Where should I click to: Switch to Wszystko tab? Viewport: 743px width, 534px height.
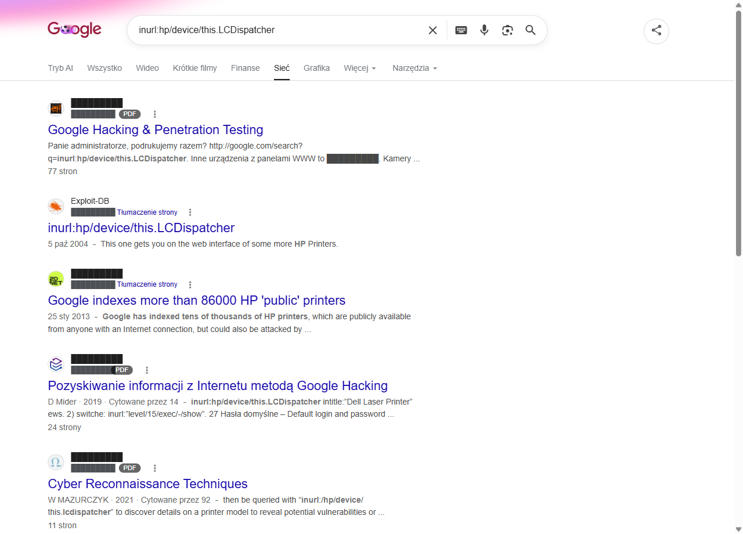pyautogui.click(x=104, y=68)
